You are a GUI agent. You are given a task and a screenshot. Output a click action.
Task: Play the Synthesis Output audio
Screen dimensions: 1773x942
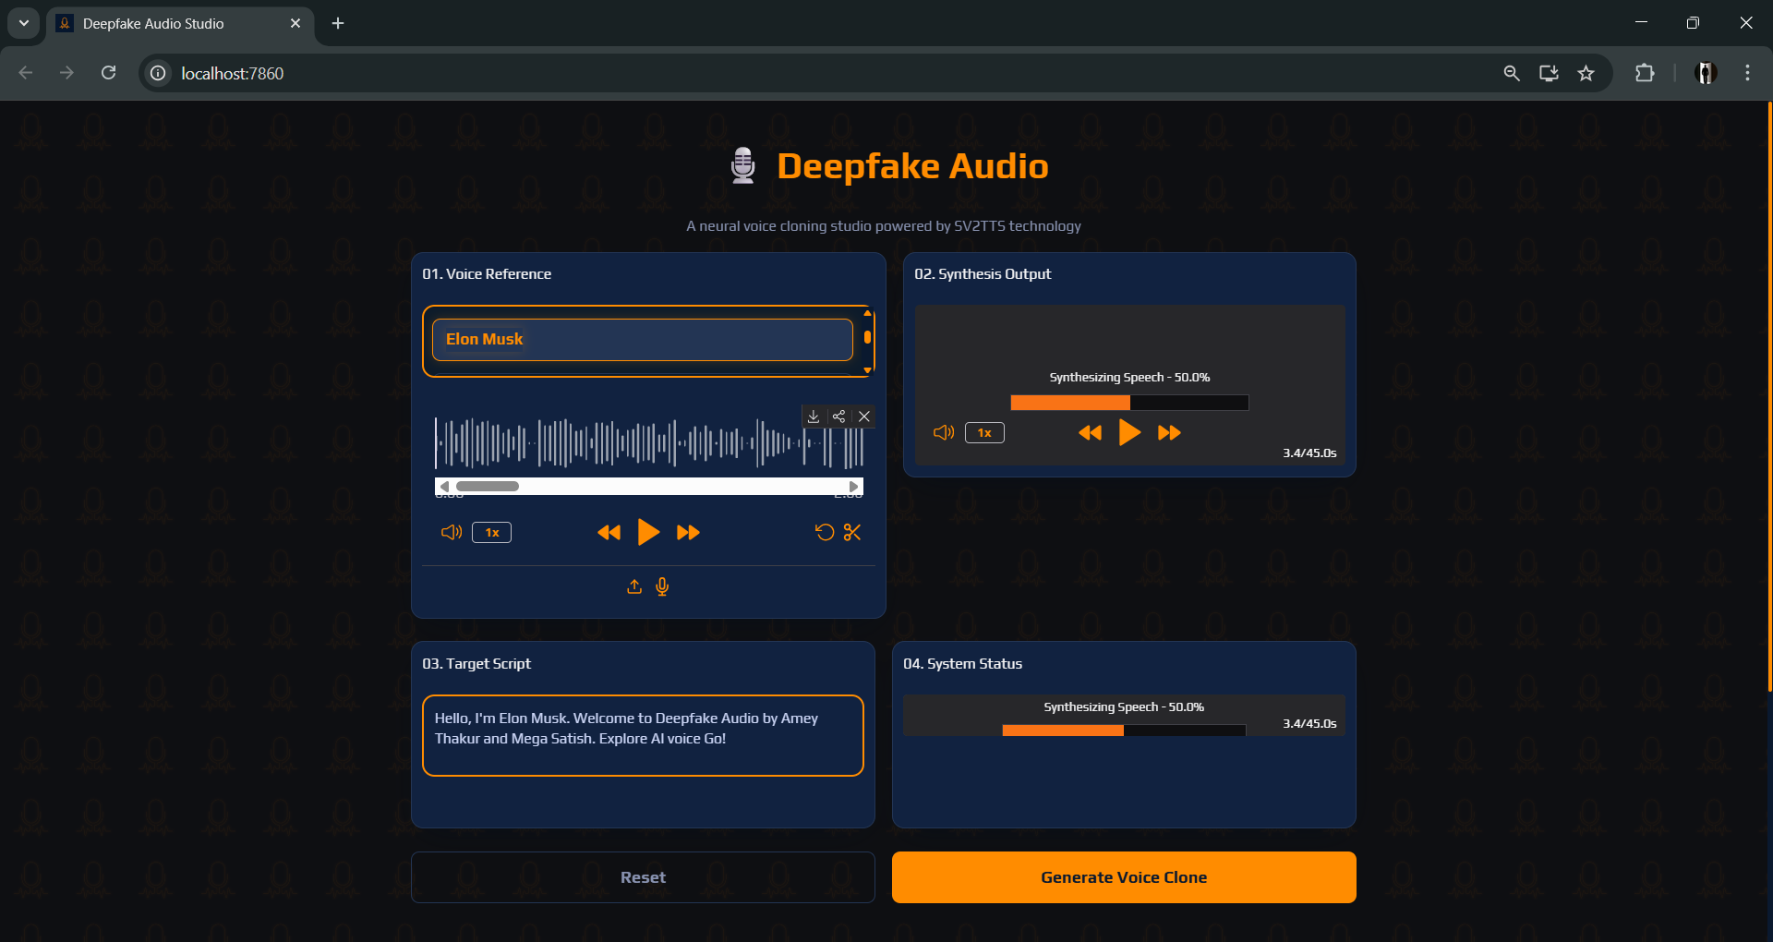click(x=1129, y=432)
